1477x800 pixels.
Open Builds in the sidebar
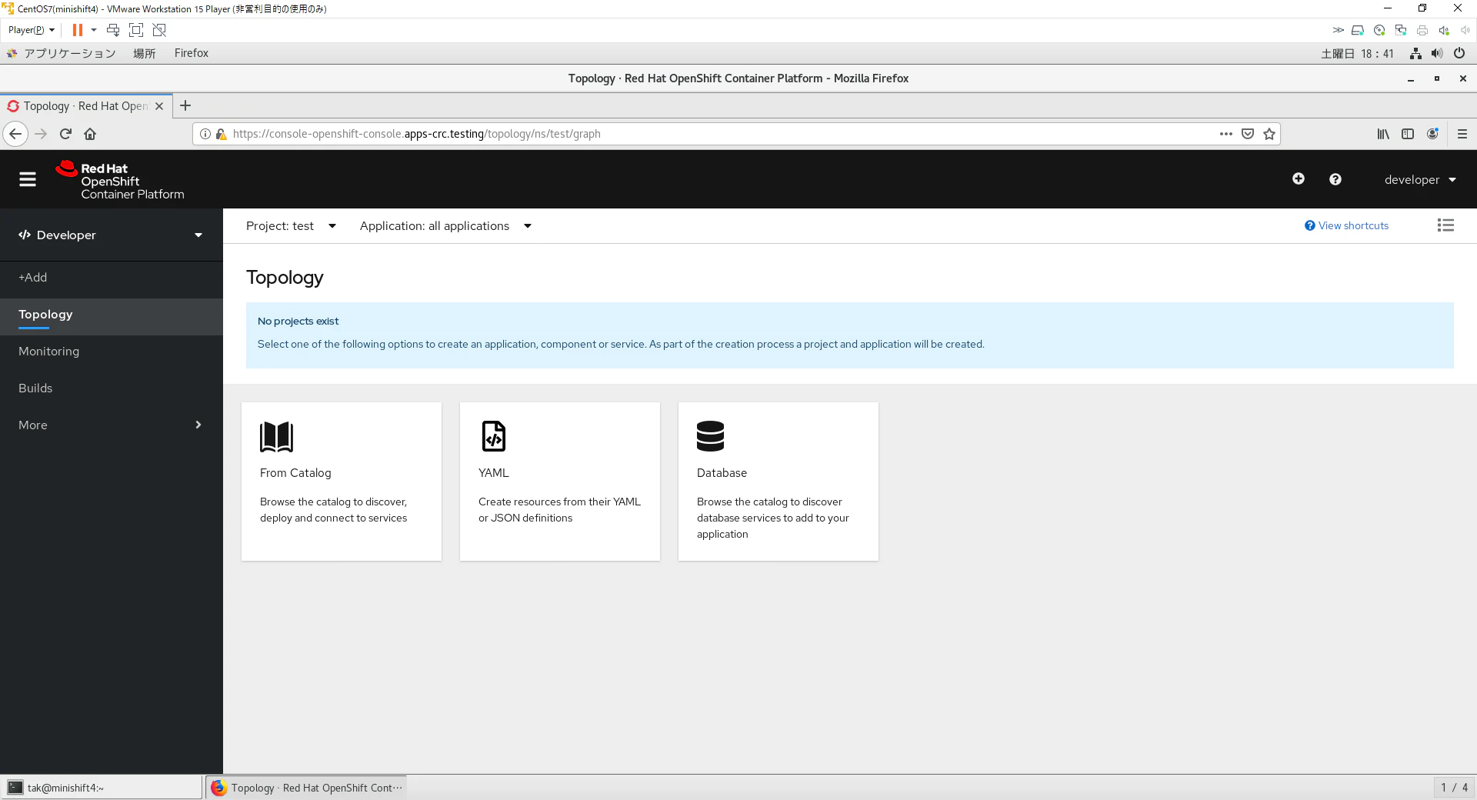112,388
